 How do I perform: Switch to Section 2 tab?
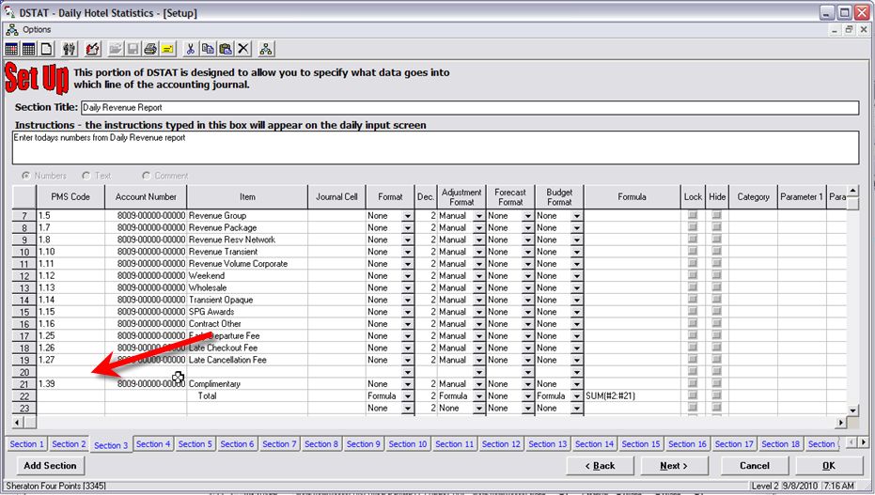69,444
